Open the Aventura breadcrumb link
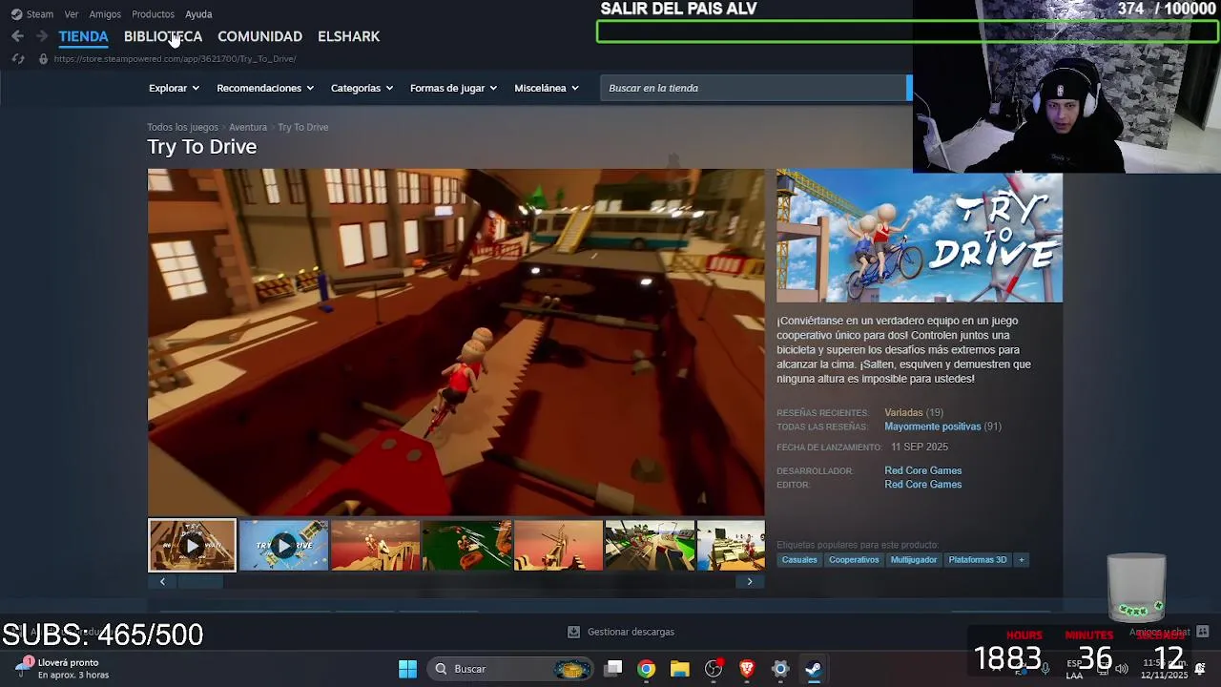Viewport: 1221px width, 687px height. point(248,127)
